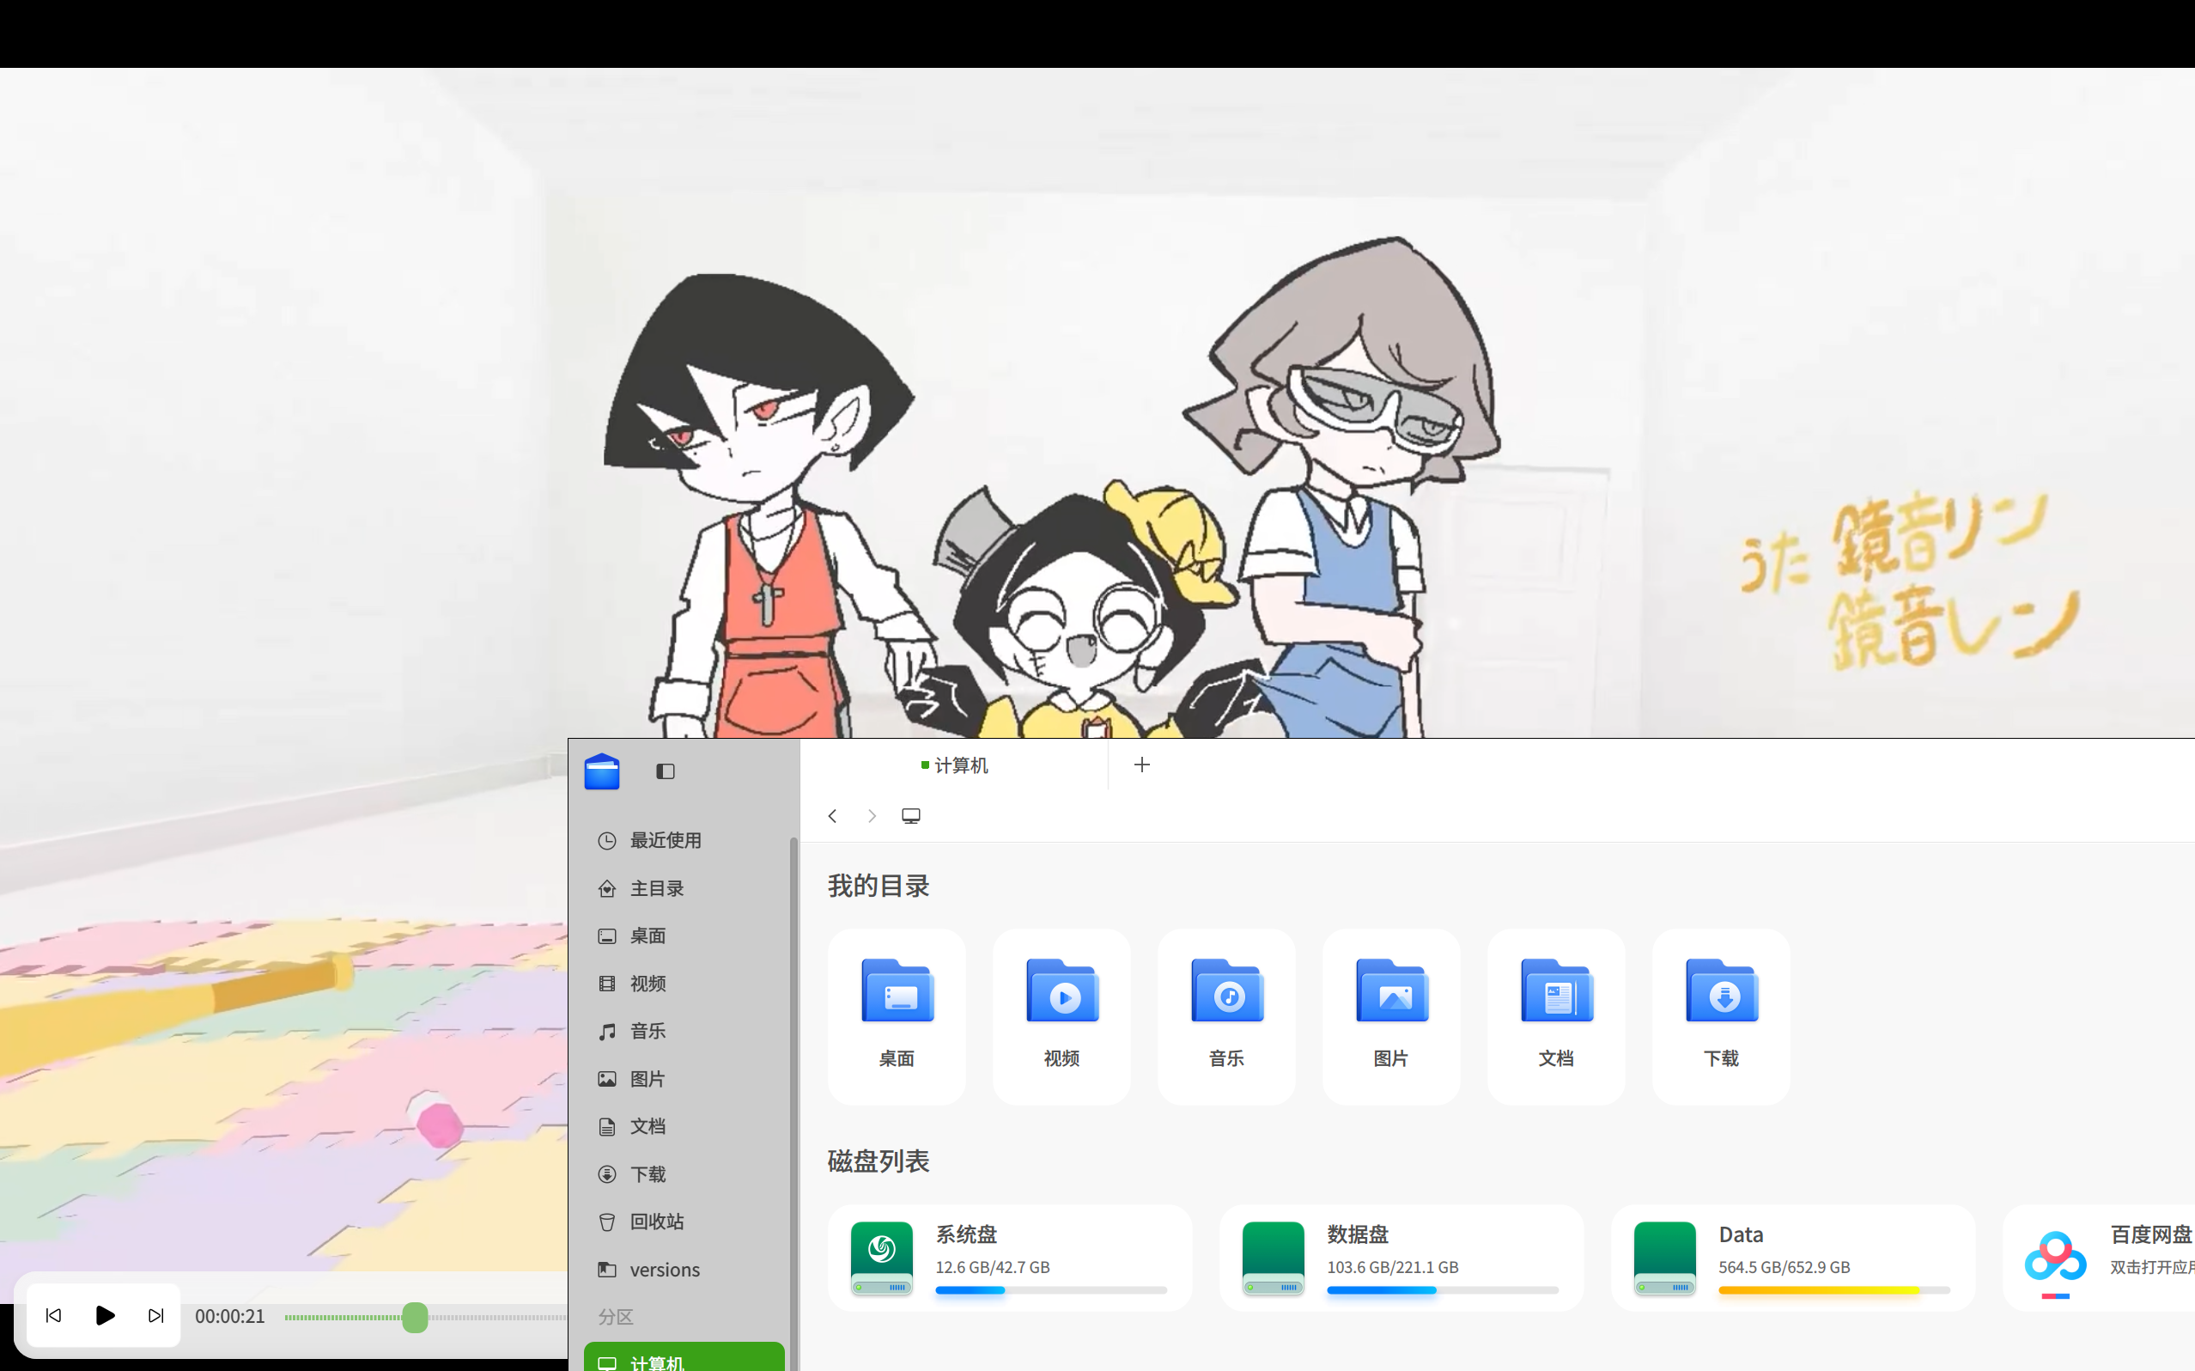Select 图片 in the sidebar
The height and width of the screenshot is (1371, 2195).
pos(684,1079)
